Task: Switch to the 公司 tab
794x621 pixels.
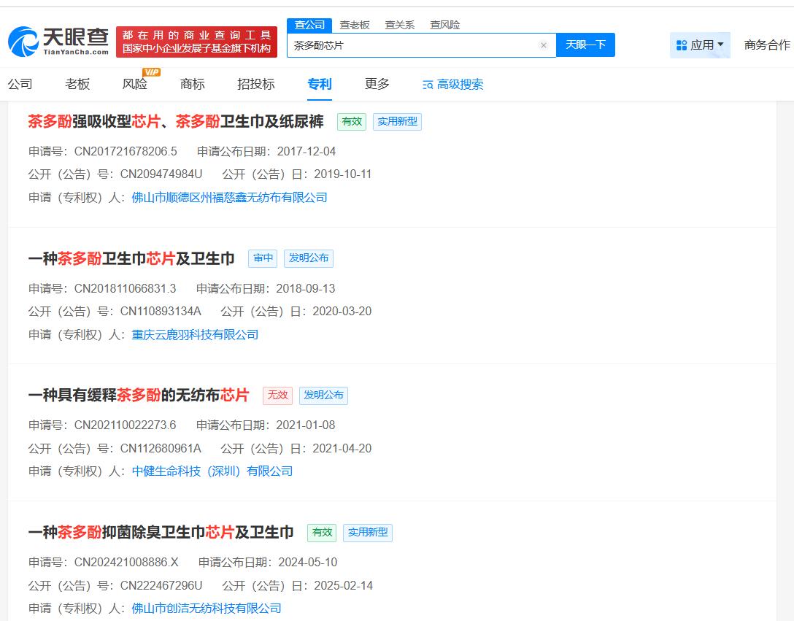Action: pos(20,84)
